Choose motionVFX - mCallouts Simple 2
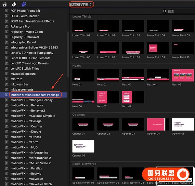The height and width of the screenshot is (186, 195). 32,116
